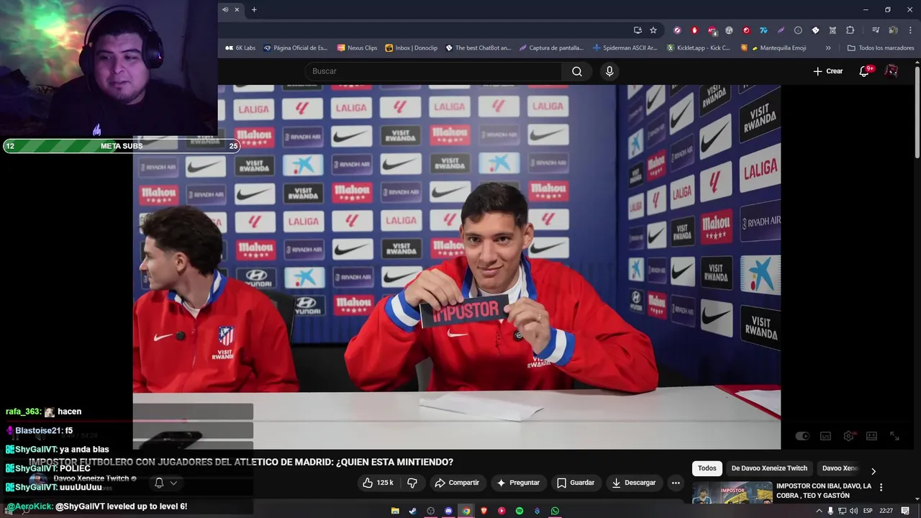Image resolution: width=921 pixels, height=518 pixels.
Task: Dislike the video
Action: (x=412, y=483)
